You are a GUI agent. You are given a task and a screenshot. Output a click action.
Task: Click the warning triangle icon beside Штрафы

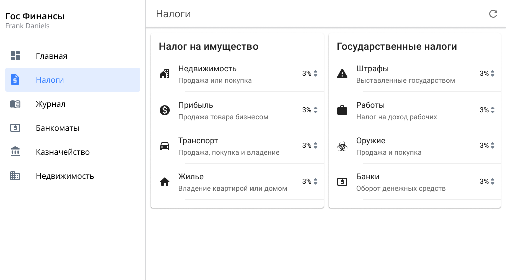click(x=342, y=74)
